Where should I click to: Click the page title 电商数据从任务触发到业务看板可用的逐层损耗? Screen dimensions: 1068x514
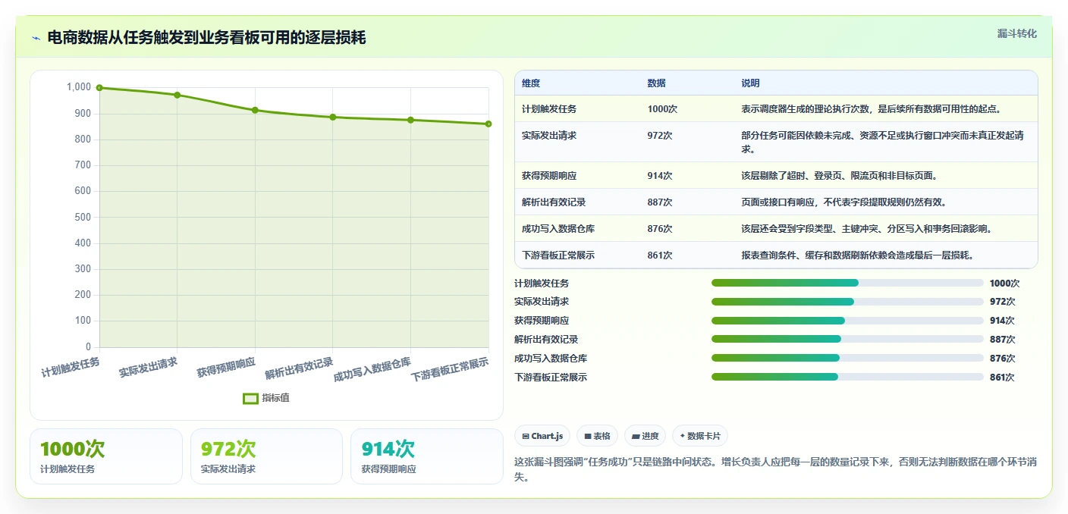point(206,38)
